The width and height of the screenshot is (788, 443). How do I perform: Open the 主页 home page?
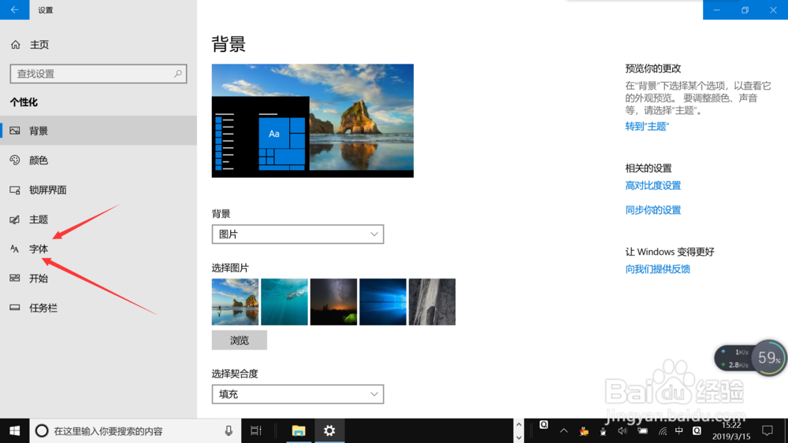30,45
